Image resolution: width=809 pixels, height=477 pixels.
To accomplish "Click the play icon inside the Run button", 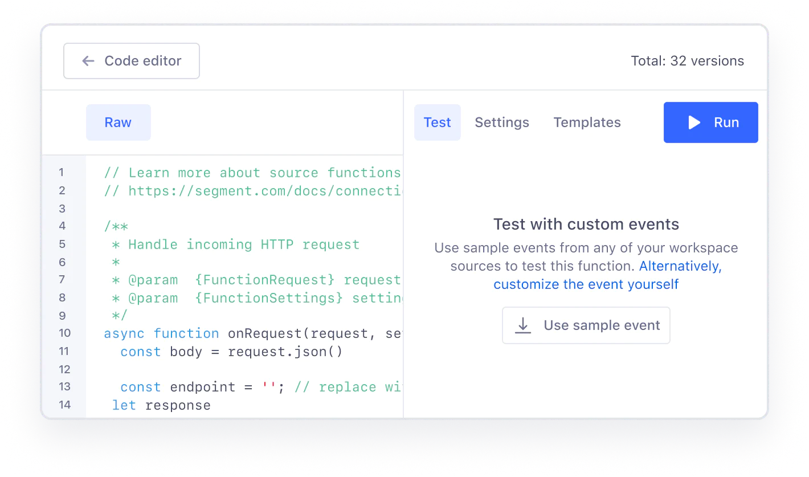I will [694, 122].
